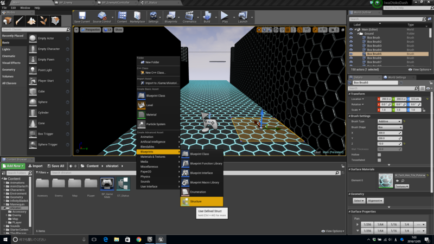Open Marketplace toolbar icon
Screen dimensions: 434x244
[137, 17]
